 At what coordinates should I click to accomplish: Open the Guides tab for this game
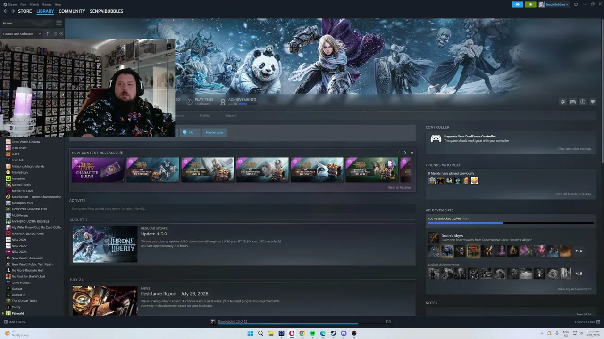[204, 115]
